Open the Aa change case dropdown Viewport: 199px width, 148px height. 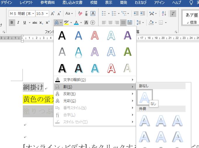[69, 13]
